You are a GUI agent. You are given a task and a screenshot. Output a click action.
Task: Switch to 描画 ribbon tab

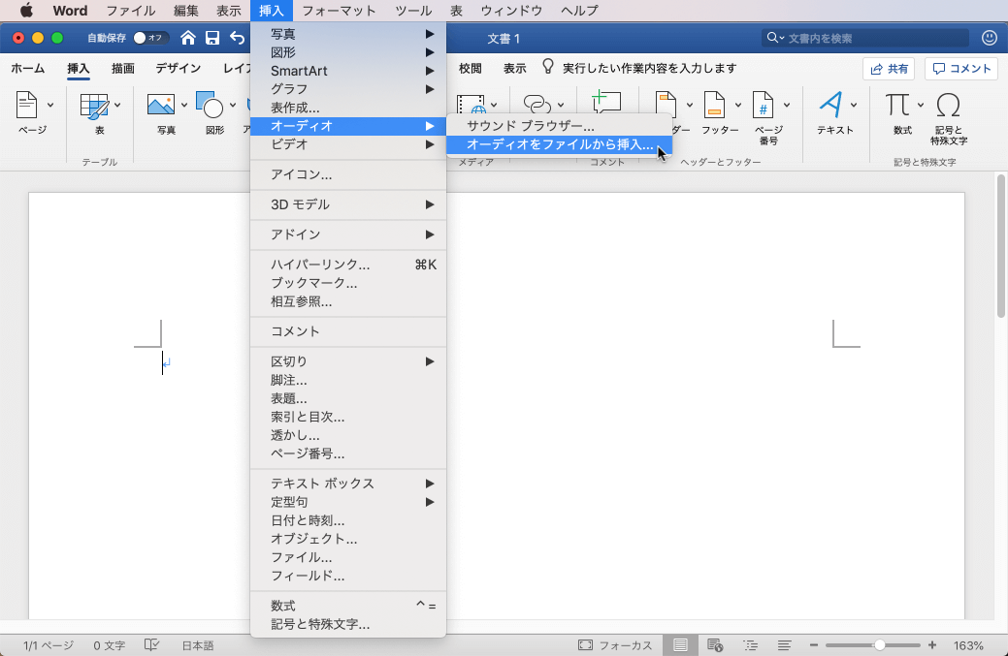pyautogui.click(x=123, y=68)
